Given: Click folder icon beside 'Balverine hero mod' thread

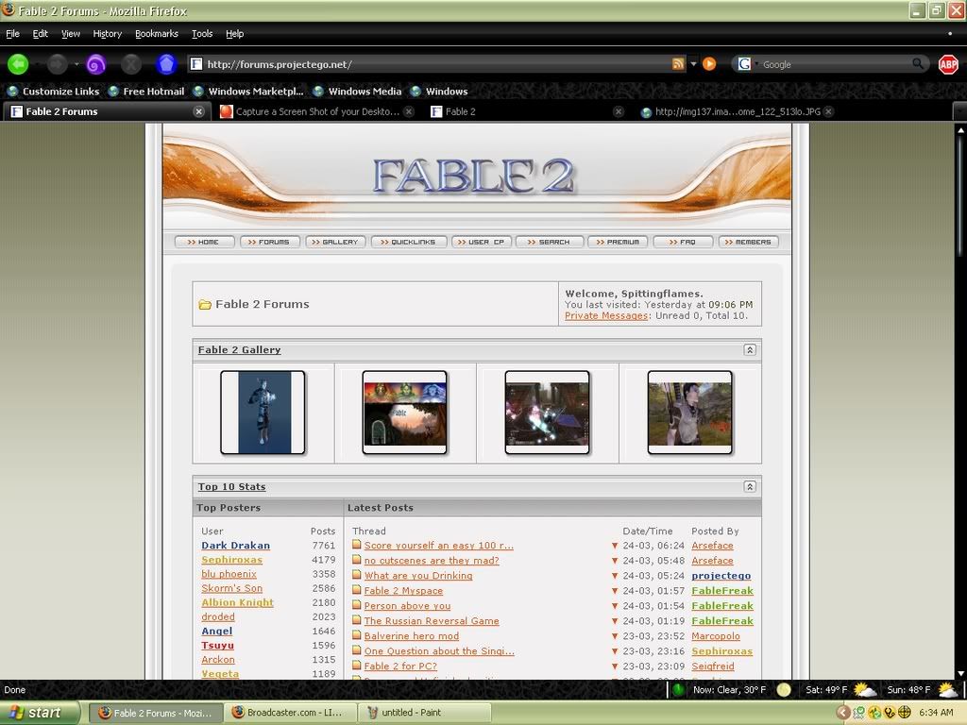Looking at the screenshot, I should [356, 635].
